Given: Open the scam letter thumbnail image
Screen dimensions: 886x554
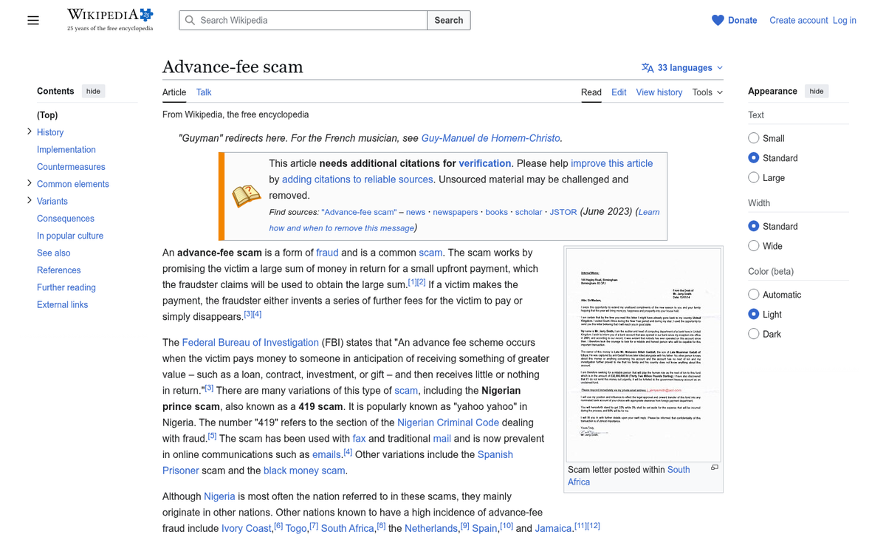Looking at the screenshot, I should point(643,355).
